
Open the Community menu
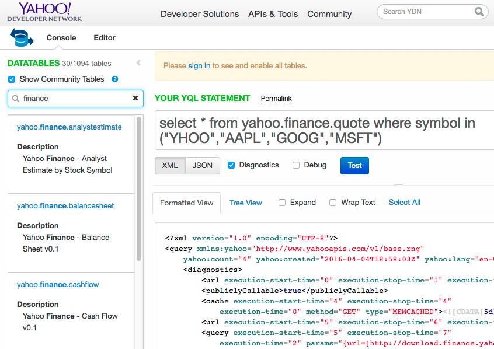pos(329,13)
